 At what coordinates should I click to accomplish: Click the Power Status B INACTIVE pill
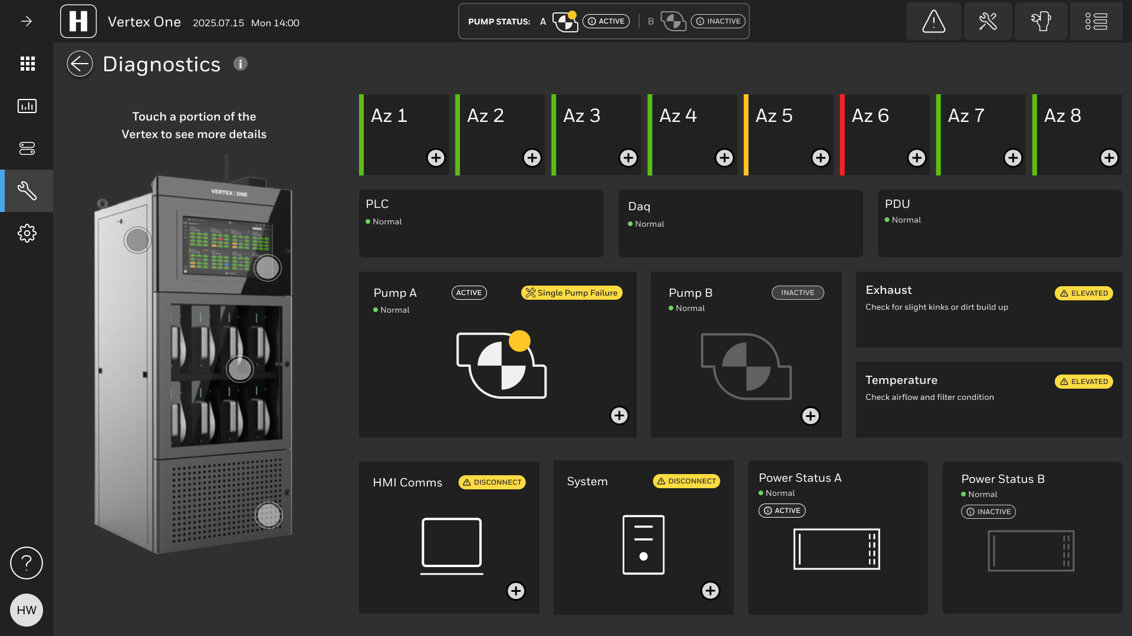tap(988, 512)
